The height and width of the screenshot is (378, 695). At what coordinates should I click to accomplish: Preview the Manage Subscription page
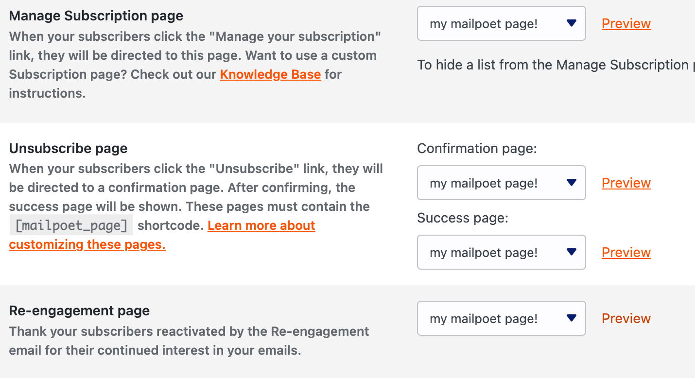(626, 23)
